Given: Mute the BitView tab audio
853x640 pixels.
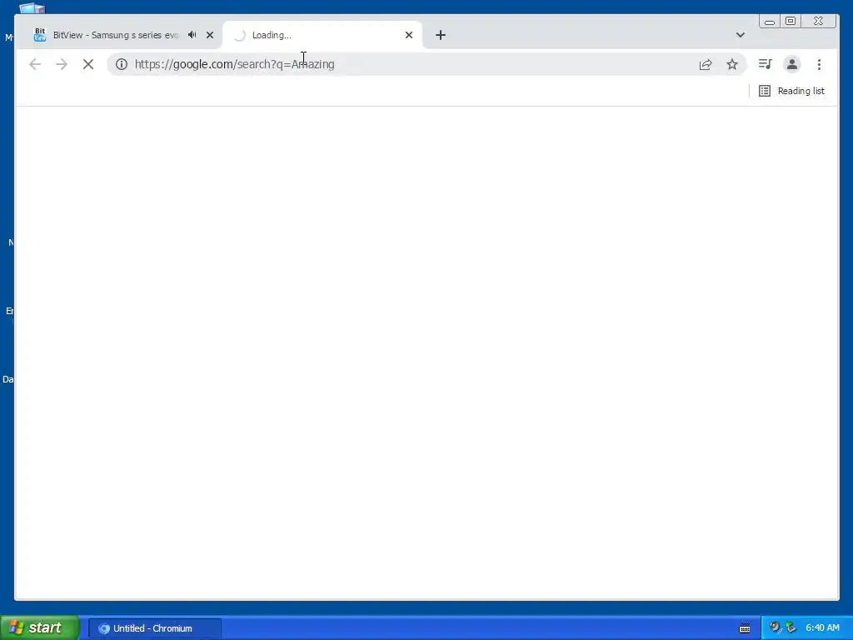Looking at the screenshot, I should (192, 35).
